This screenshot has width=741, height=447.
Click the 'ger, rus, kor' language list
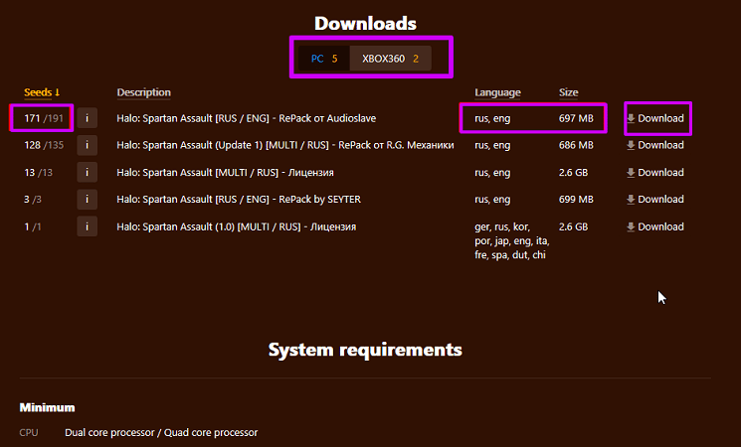tap(512, 240)
